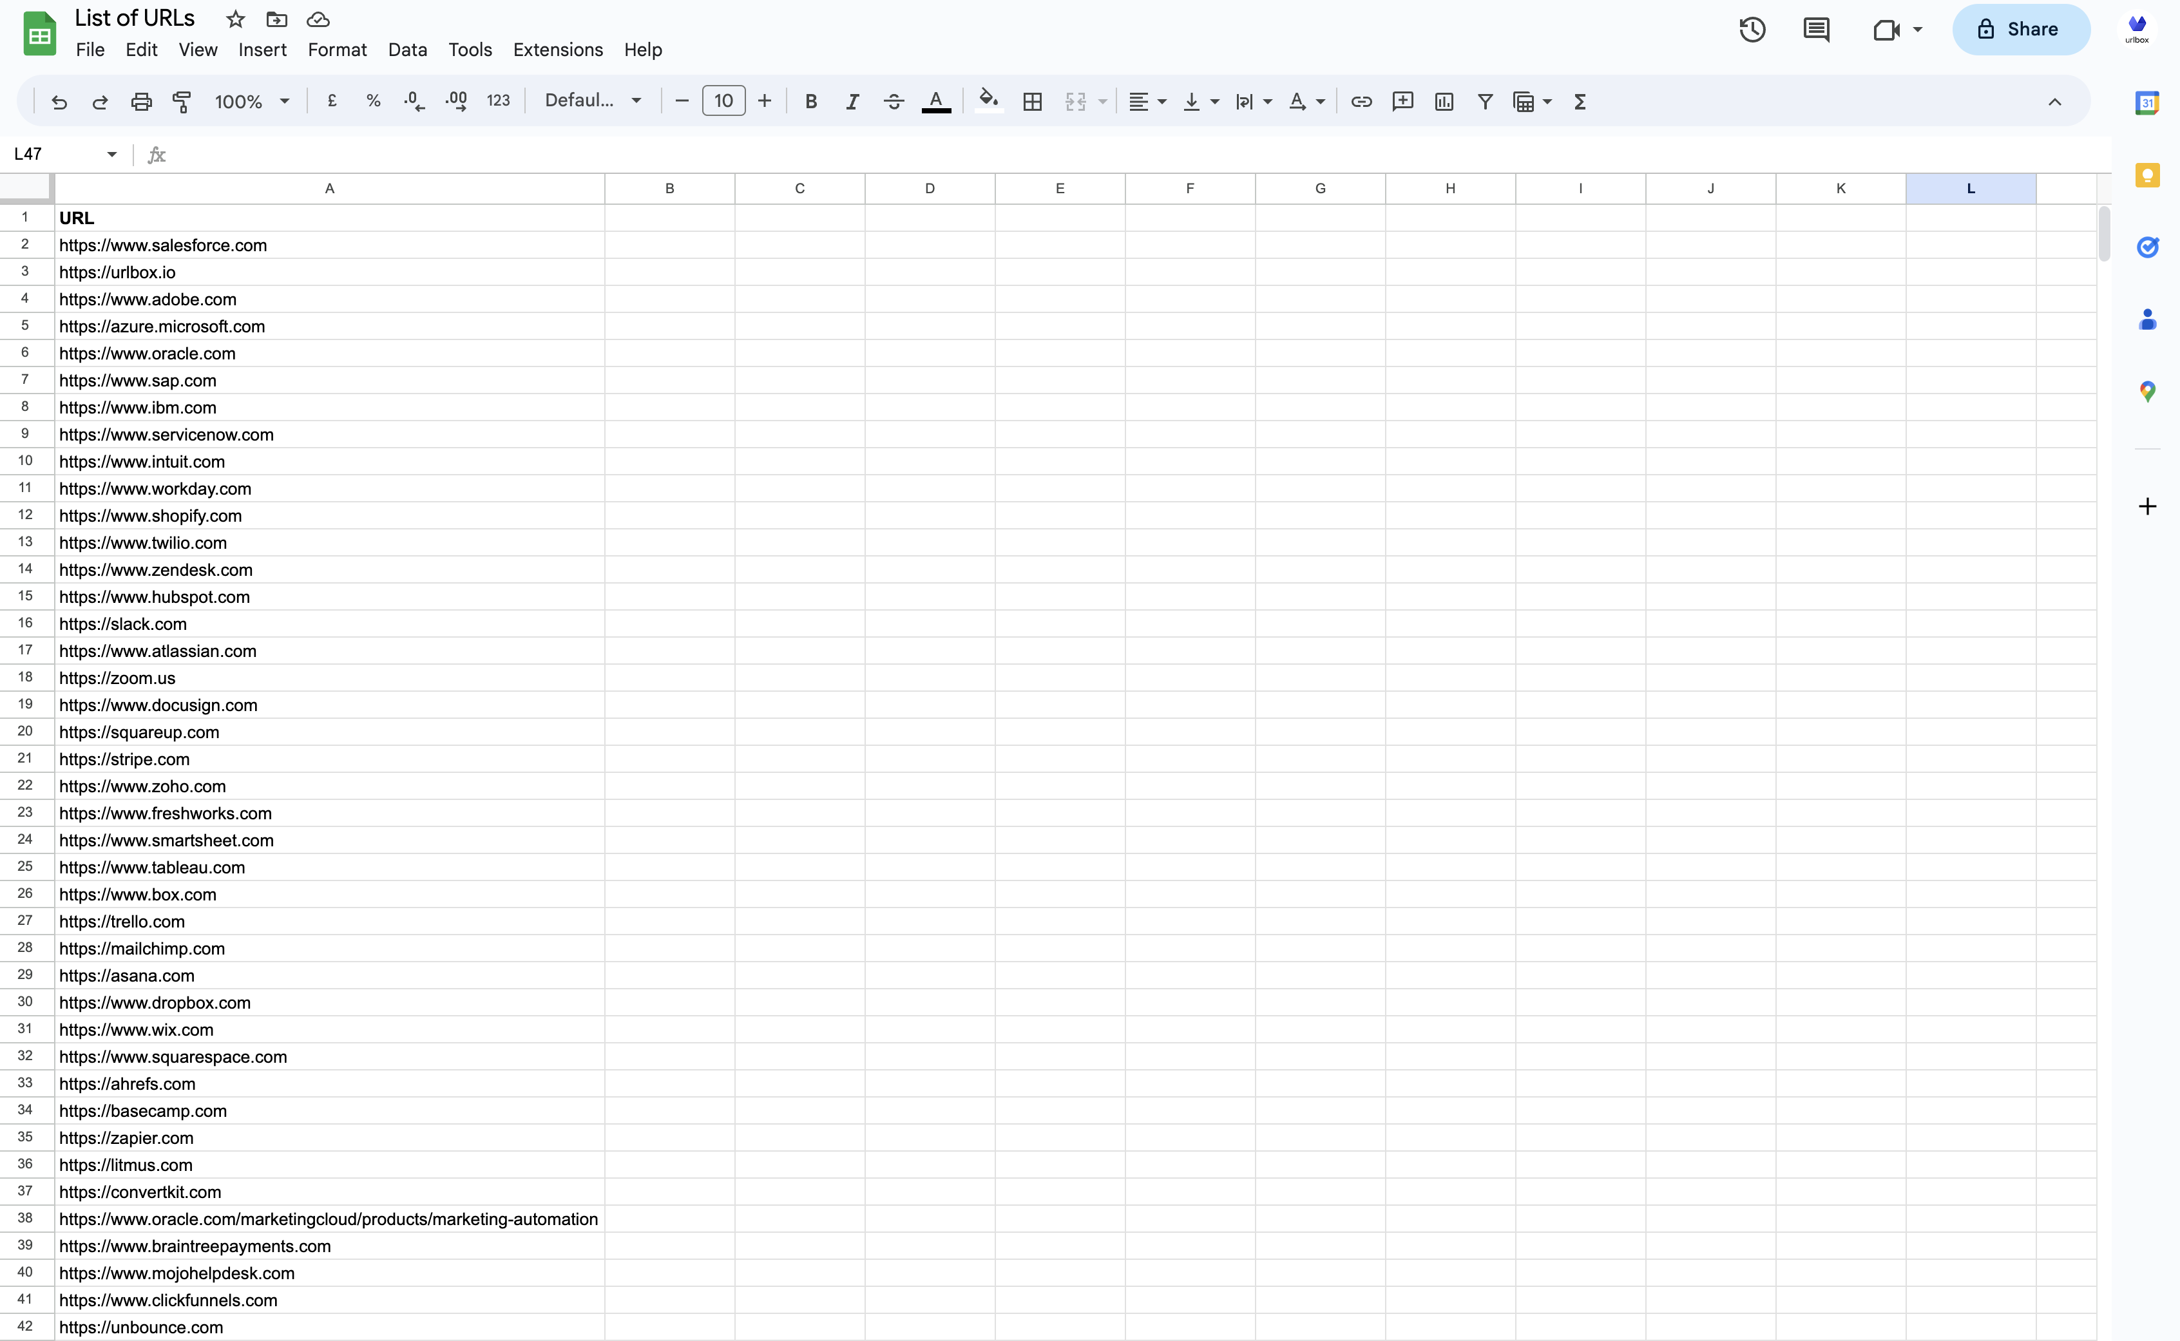Open the Extensions menu
Screen dimensions: 2180x1341
(558, 50)
